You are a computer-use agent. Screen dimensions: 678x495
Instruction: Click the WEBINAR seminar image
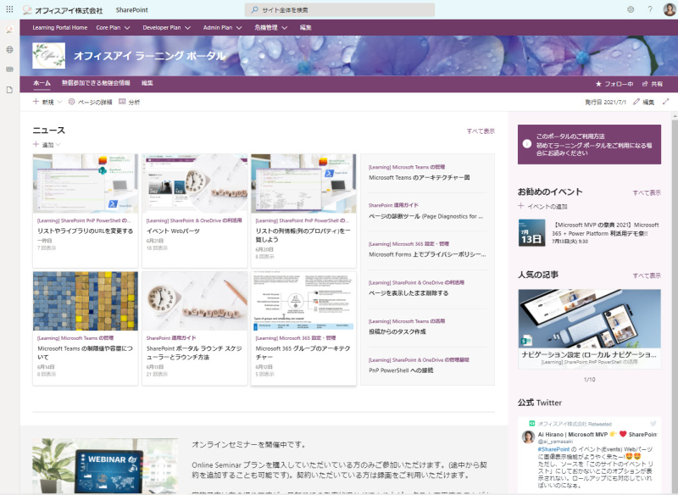coord(105,466)
